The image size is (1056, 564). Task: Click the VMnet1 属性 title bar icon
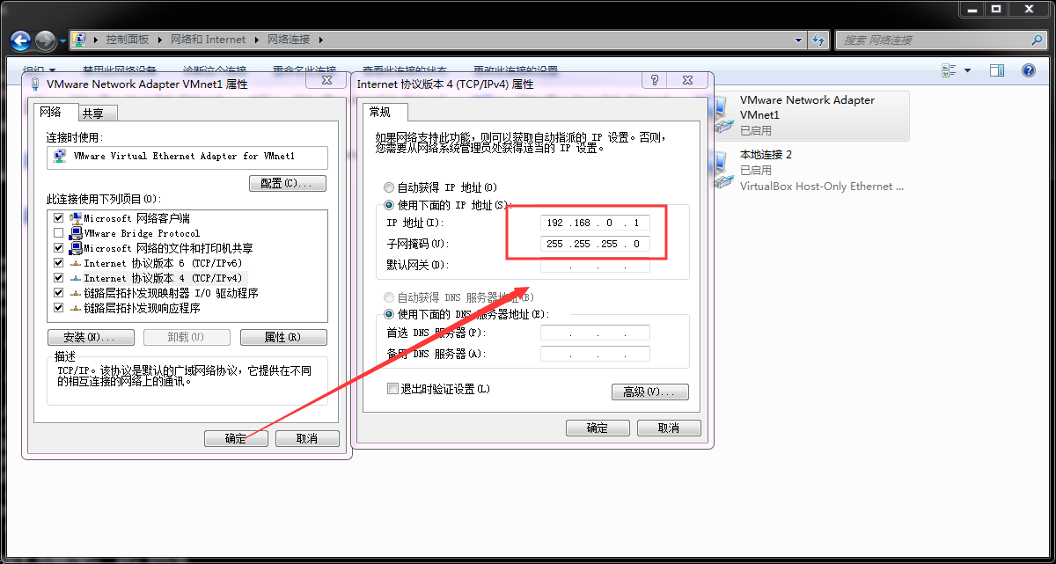pyautogui.click(x=35, y=84)
